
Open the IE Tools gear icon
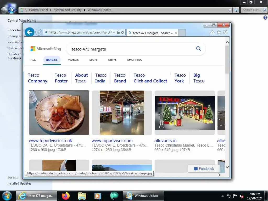(225, 32)
